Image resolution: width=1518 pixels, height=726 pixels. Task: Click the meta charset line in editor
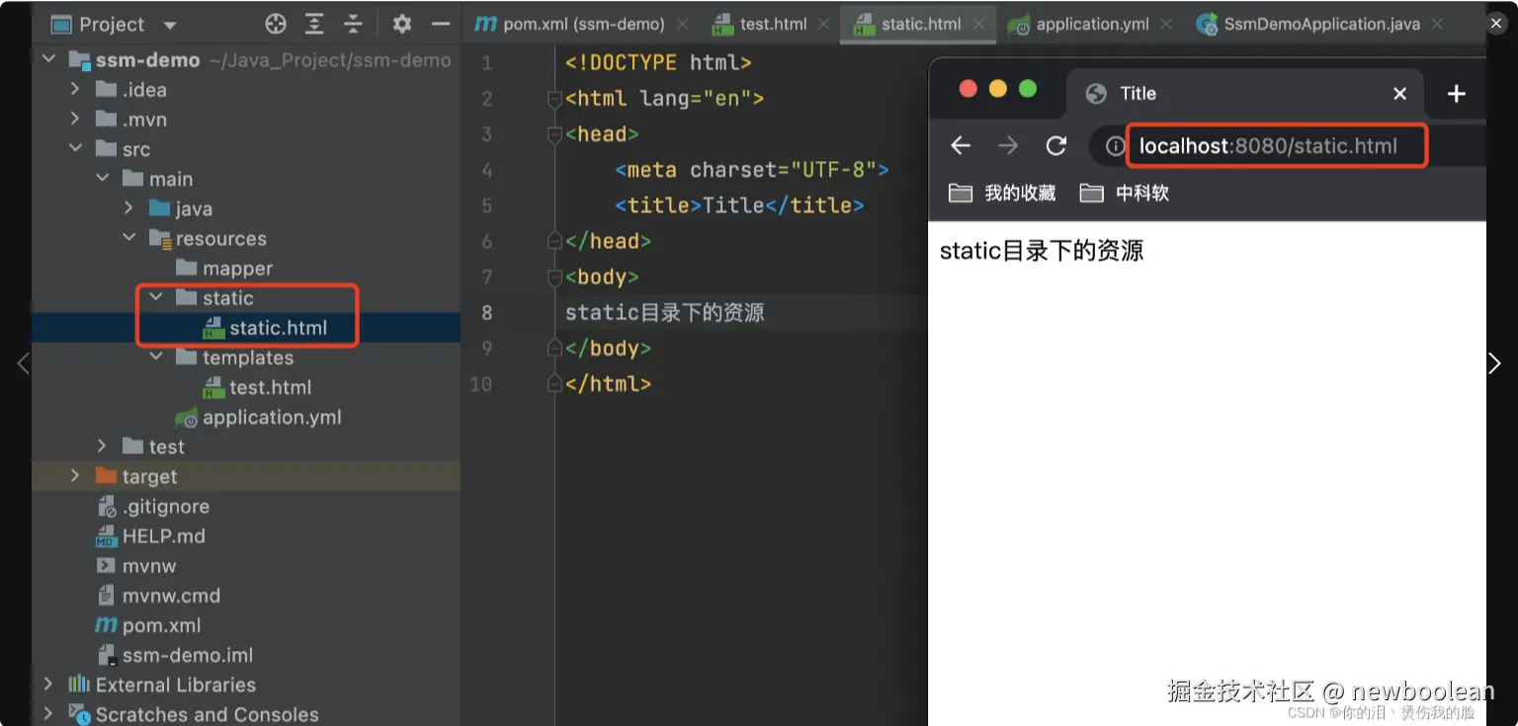tap(752, 170)
